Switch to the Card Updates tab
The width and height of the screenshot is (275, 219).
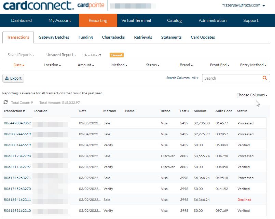pyautogui.click(x=203, y=37)
